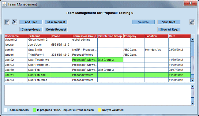Click the Company column header
The height and width of the screenshot is (116, 199).
pyautogui.click(x=134, y=36)
